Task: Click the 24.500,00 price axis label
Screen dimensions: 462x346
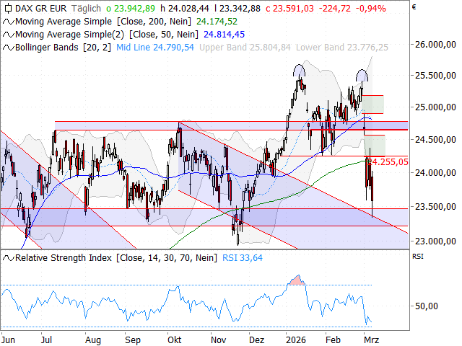Action: click(435, 139)
